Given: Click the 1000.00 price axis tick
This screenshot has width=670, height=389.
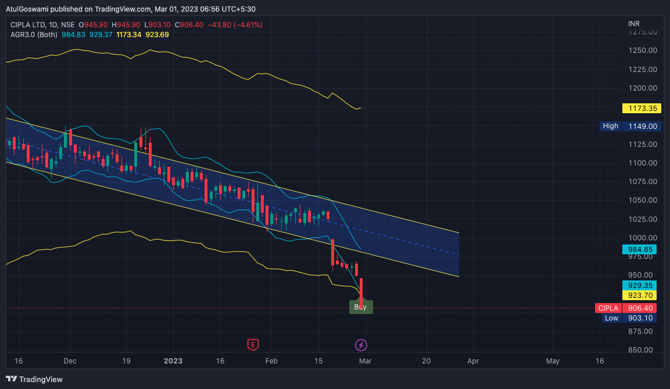Looking at the screenshot, I should [x=643, y=238].
